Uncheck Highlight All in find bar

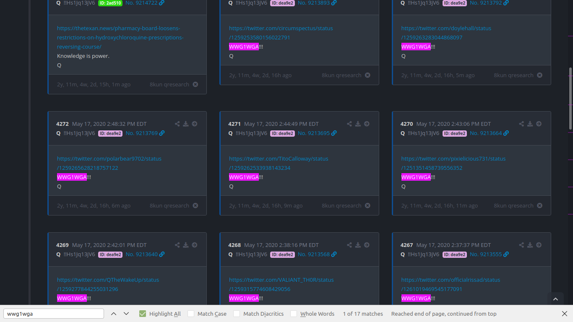click(x=143, y=314)
